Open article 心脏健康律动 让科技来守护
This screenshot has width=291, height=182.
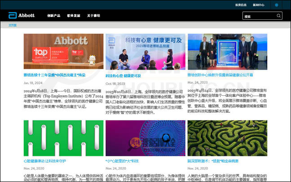tap(45, 161)
